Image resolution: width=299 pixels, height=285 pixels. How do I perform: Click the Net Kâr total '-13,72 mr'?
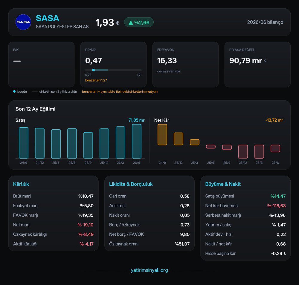(274, 120)
